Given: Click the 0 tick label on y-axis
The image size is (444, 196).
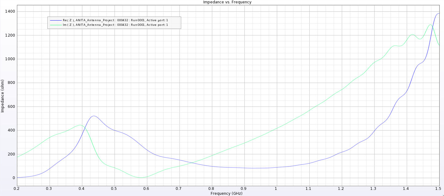Looking at the screenshot, I should click(14, 178).
